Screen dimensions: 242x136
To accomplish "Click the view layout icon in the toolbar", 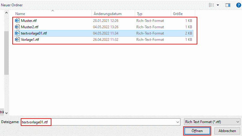I will click(211, 5).
